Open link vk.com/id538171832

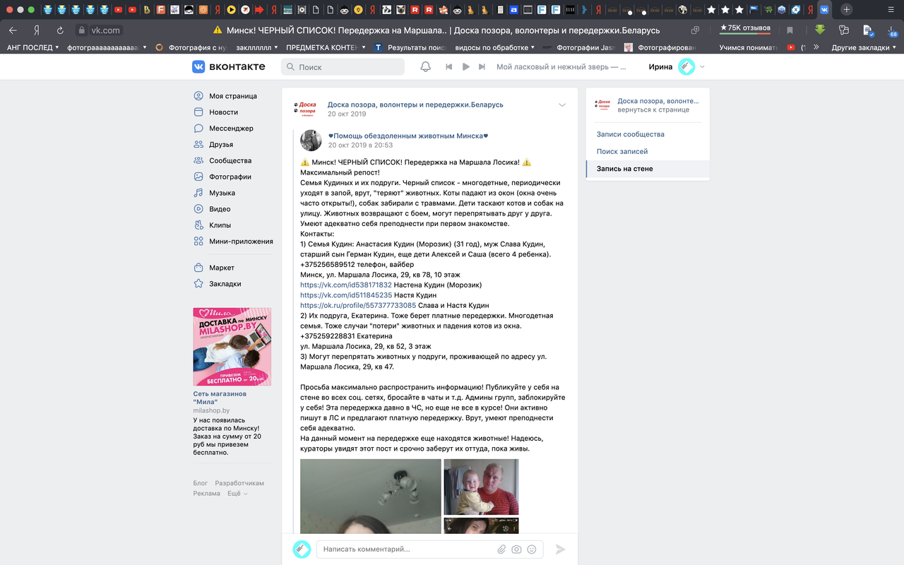click(345, 285)
